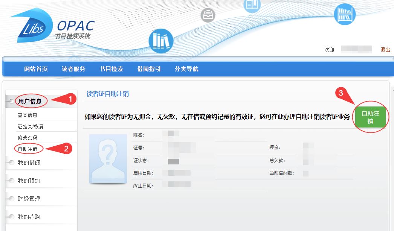This screenshot has width=394, height=231.
Task: Expand 财经管理 sidebar section
Action: [29, 199]
